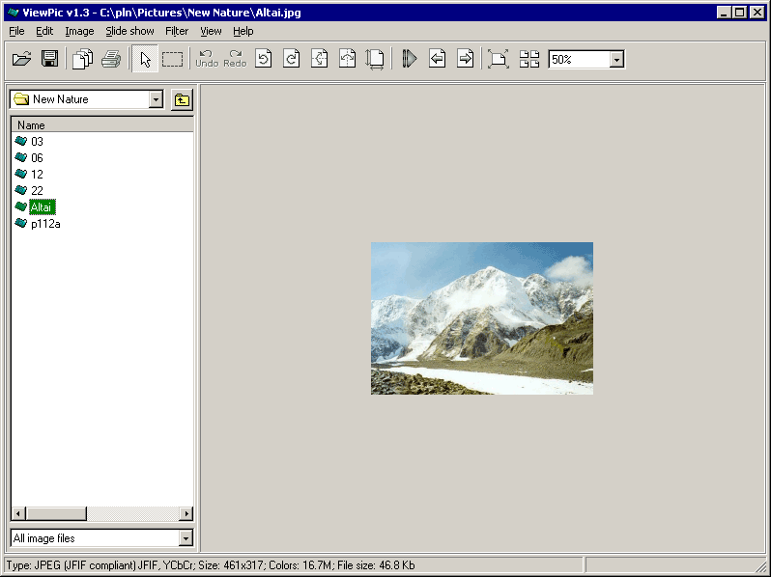Click the icon beside file 03
This screenshot has width=771, height=577.
tap(20, 141)
